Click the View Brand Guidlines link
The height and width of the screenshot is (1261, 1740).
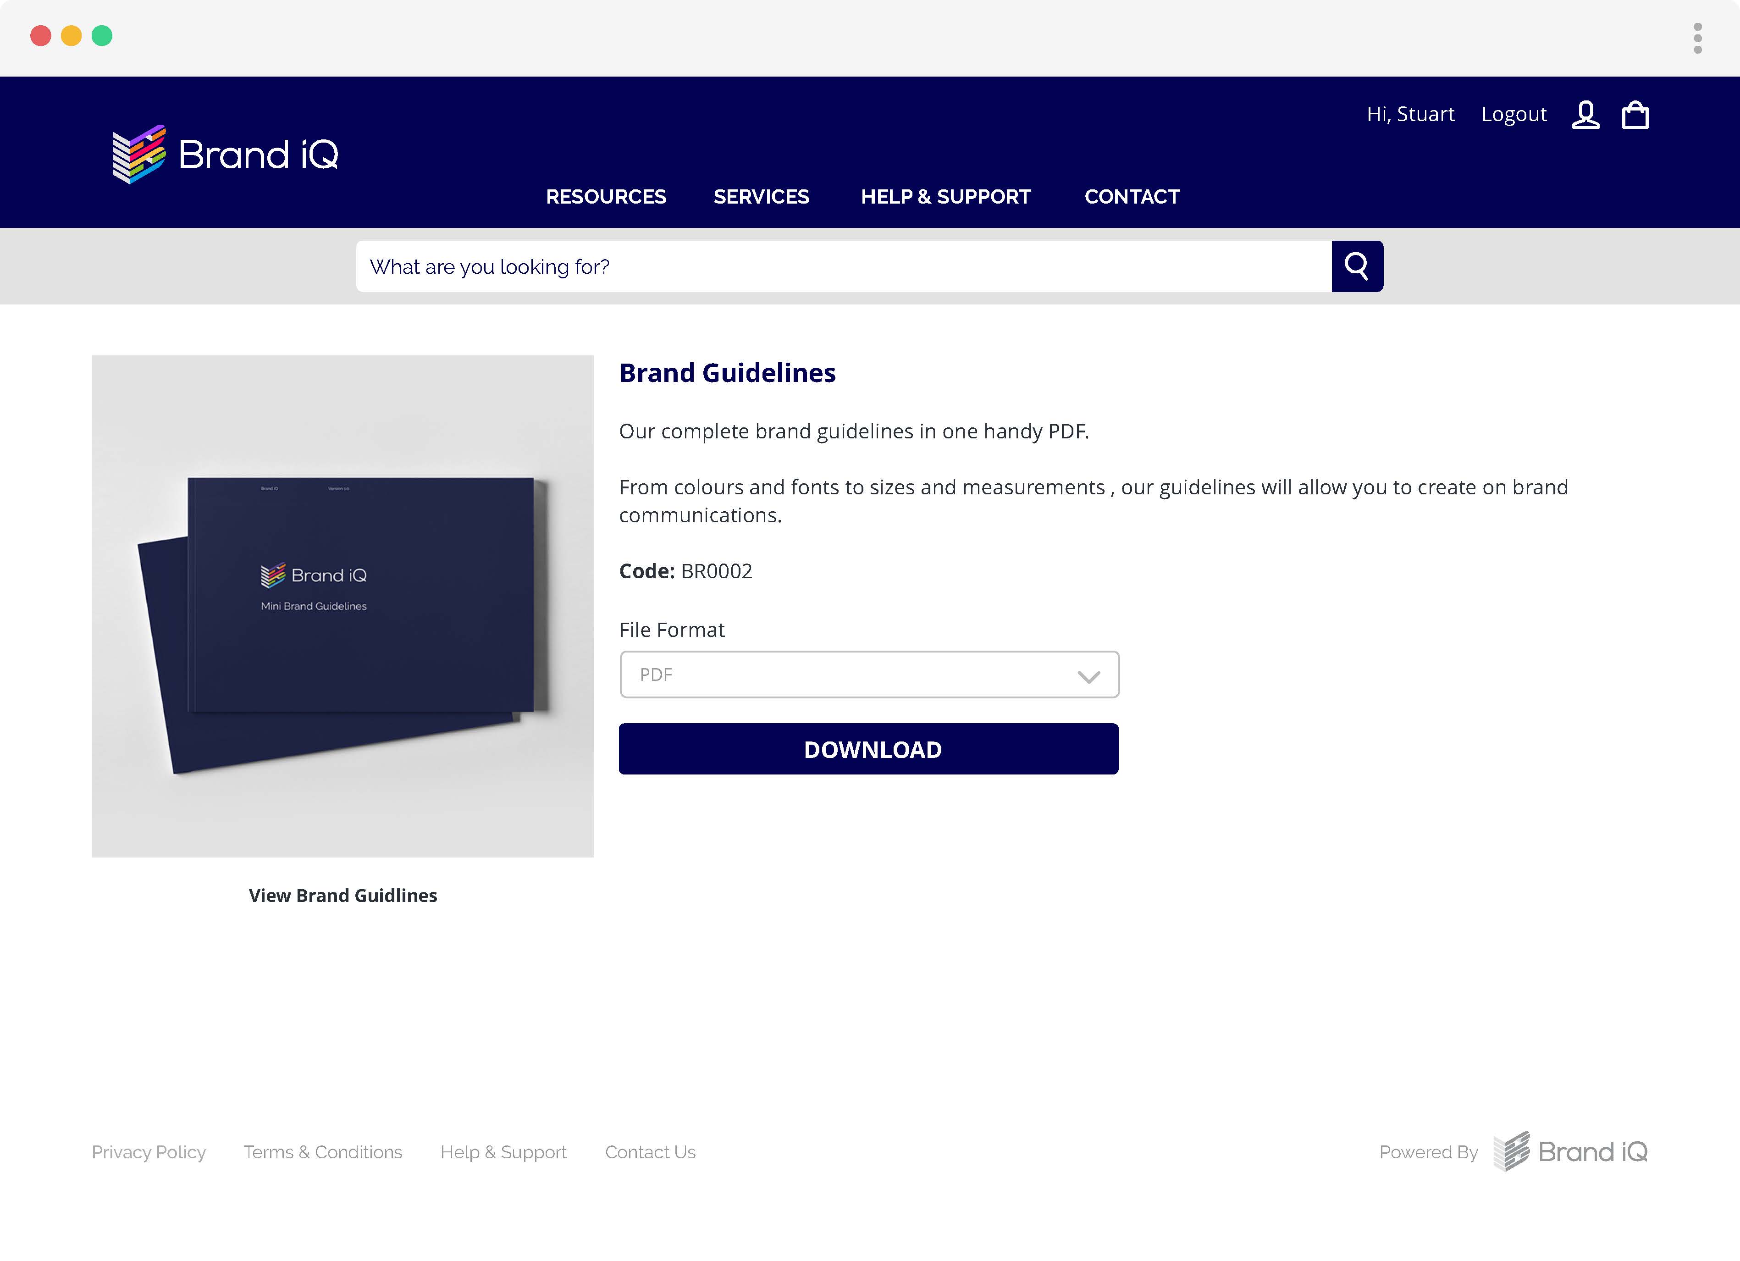point(343,896)
